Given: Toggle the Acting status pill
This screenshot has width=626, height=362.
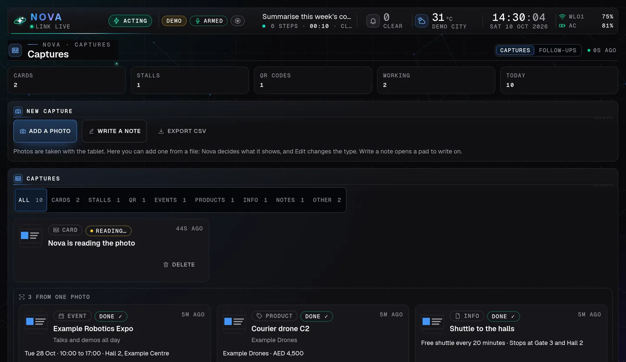Looking at the screenshot, I should [x=130, y=21].
